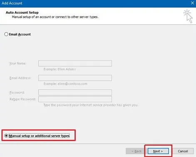196x157 pixels.
Task: Click the Add Account title text
Action: [12, 3]
